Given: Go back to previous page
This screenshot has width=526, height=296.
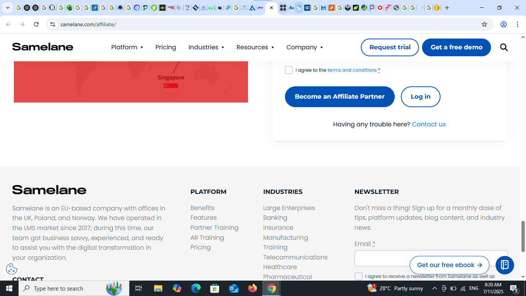Looking at the screenshot, I should pyautogui.click(x=8, y=24).
